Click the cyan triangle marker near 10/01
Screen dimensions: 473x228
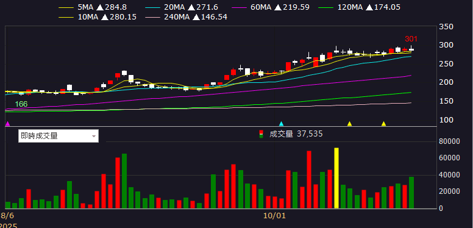[x=281, y=123]
